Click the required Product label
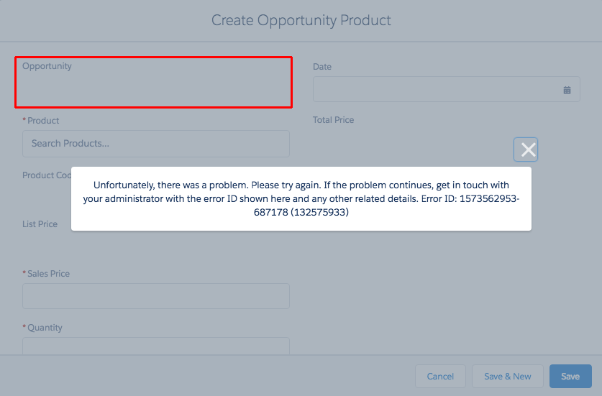Screen dimensions: 602x396 click(43, 121)
